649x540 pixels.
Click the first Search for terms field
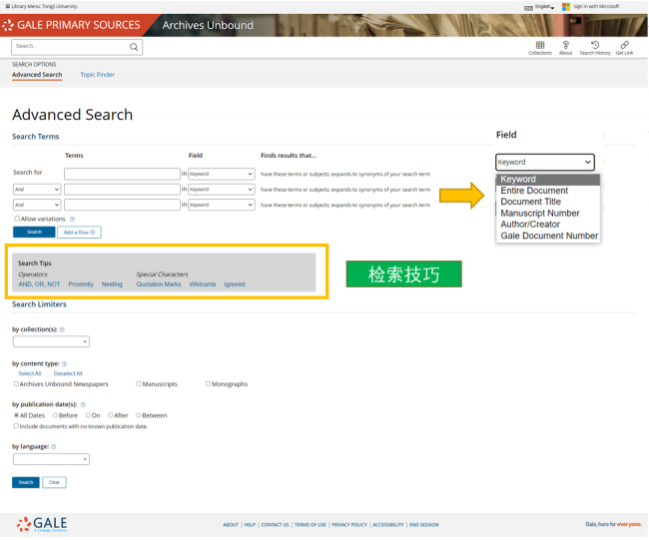point(122,174)
